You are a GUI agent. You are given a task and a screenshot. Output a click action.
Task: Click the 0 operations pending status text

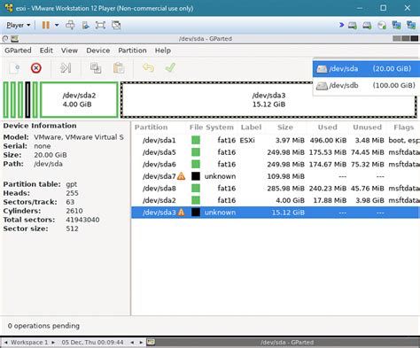click(43, 326)
